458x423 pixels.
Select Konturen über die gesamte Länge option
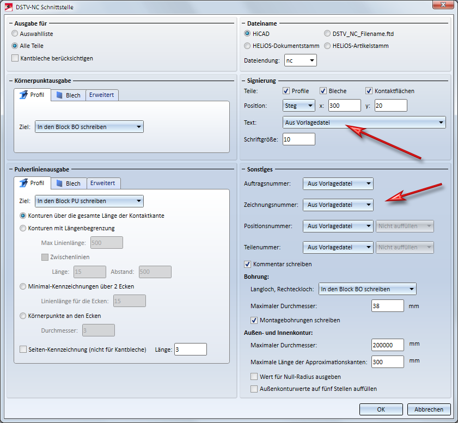tap(23, 216)
